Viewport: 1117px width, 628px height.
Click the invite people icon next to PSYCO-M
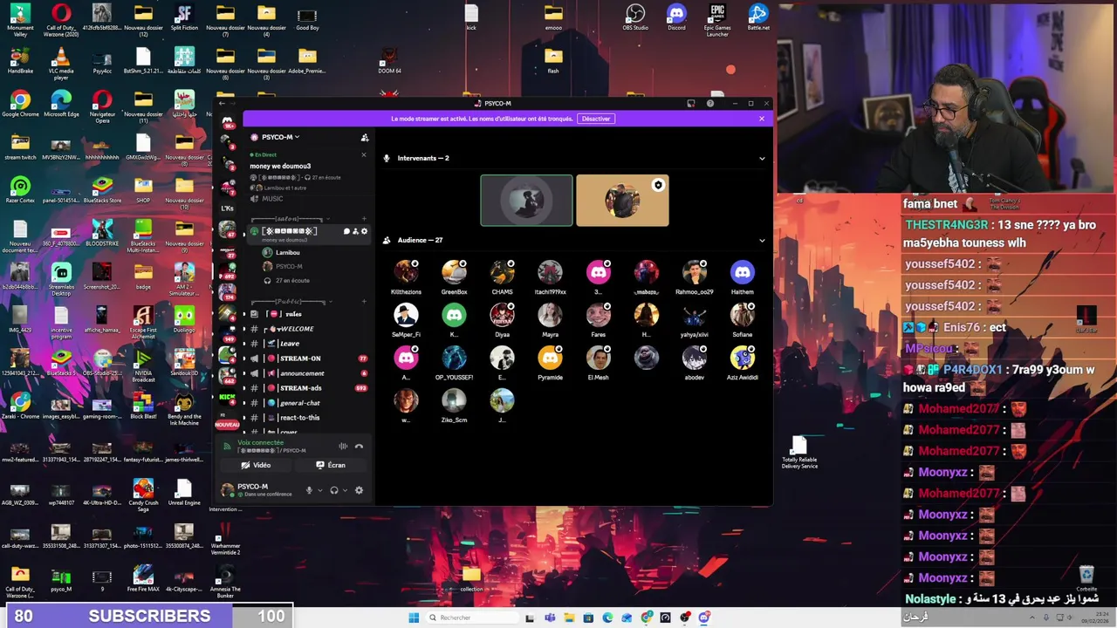[x=365, y=138]
